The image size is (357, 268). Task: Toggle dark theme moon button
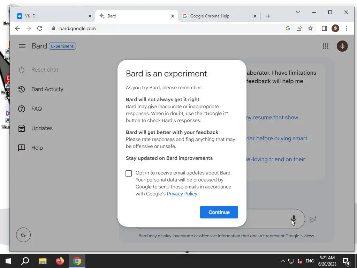tap(23, 235)
